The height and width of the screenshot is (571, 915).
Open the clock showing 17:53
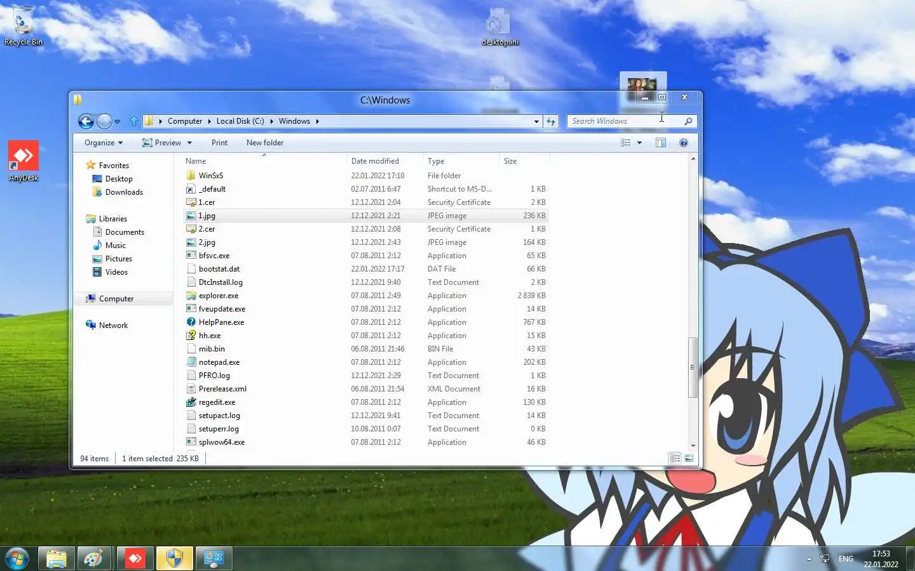881,559
